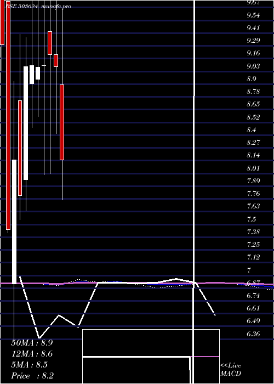Click the 9.41 price axis label
Viewport: 274px width, 384px height.
tap(253, 27)
